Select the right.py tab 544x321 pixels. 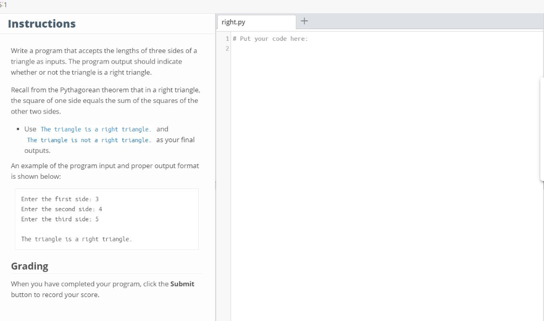[x=257, y=22]
